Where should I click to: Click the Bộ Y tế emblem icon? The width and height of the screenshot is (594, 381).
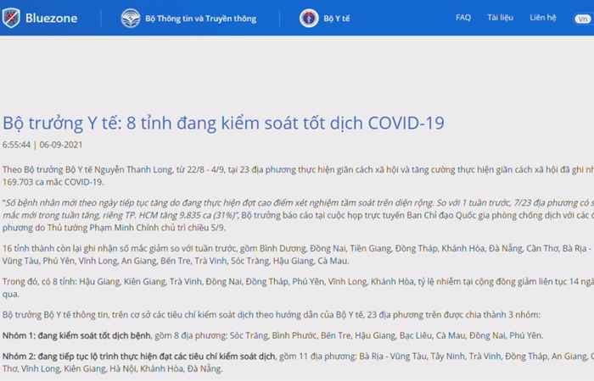(309, 18)
